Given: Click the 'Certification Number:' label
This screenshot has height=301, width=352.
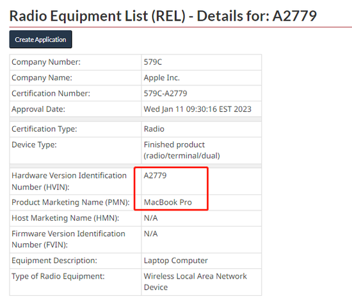Looking at the screenshot, I should [51, 94].
